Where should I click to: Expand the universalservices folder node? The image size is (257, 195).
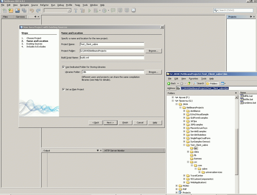point(199,172)
